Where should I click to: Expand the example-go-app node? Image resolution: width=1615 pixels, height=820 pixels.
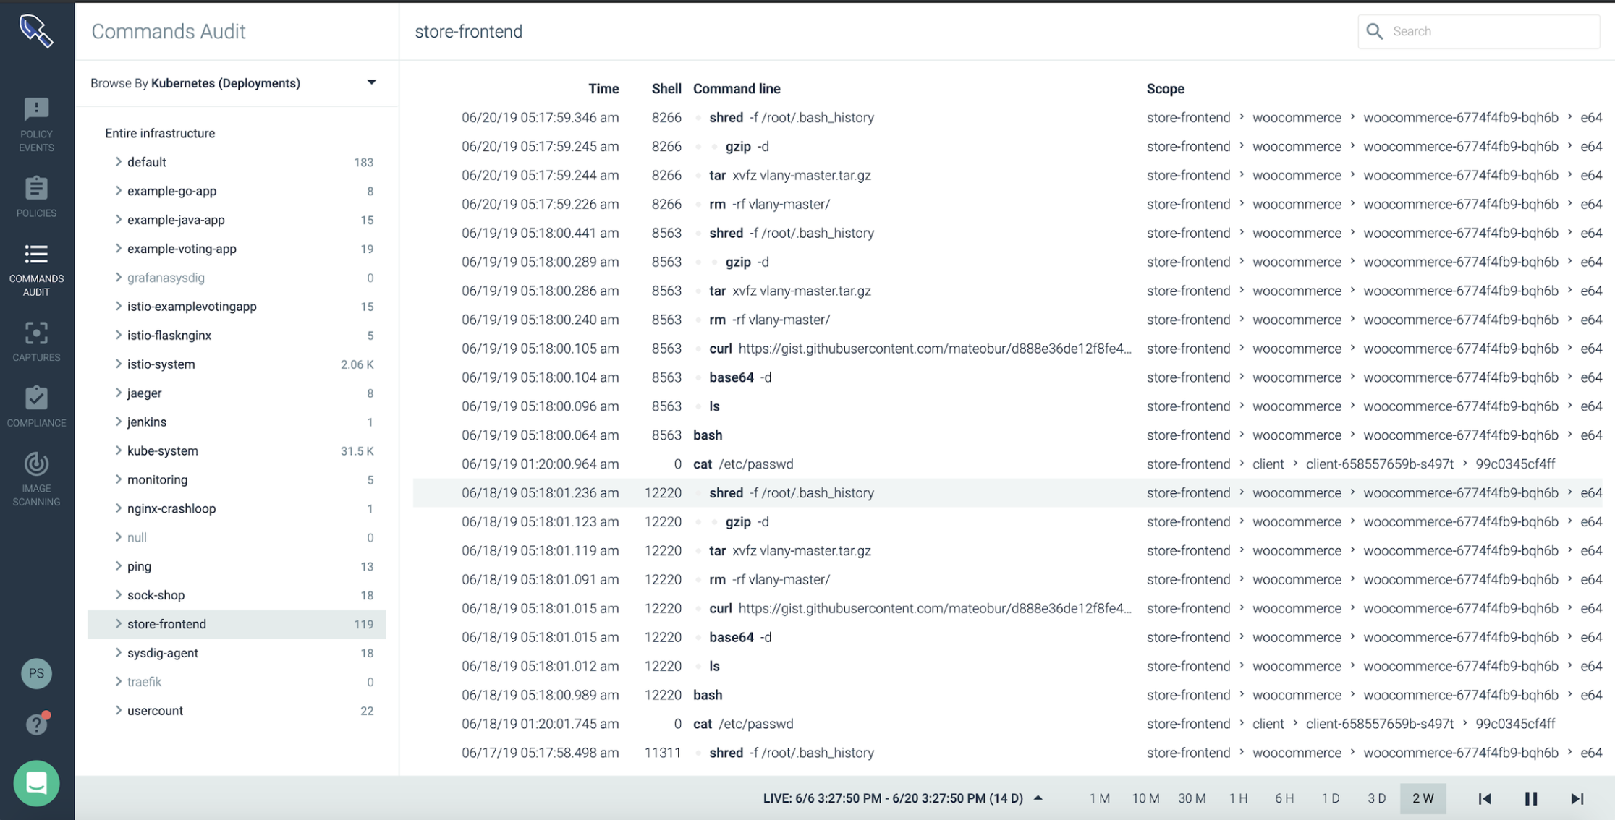[118, 191]
